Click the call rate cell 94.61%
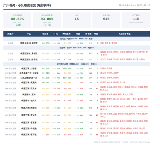Screen dimensions: 160x147 click(46, 69)
